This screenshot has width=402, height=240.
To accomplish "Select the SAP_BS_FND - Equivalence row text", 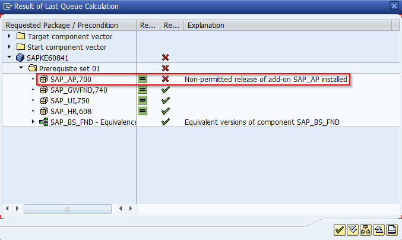I will coord(93,122).
